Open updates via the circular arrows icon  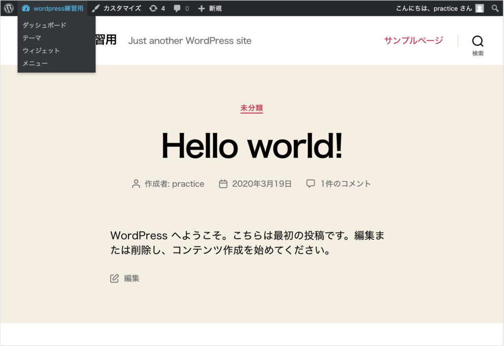154,8
